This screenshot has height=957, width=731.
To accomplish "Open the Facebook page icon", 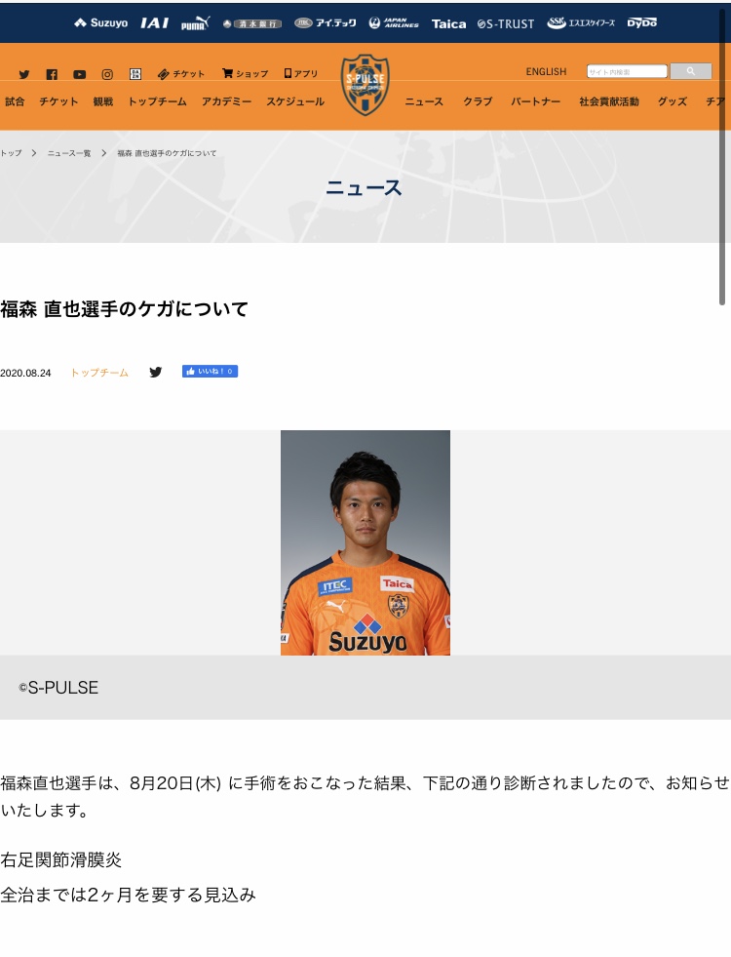I will [52, 74].
